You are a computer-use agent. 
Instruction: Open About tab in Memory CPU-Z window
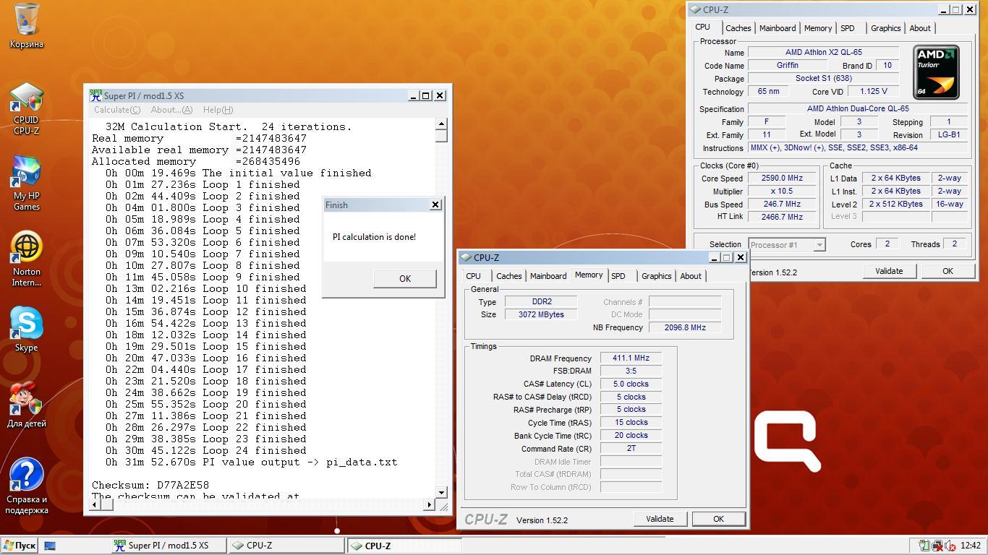(x=691, y=276)
